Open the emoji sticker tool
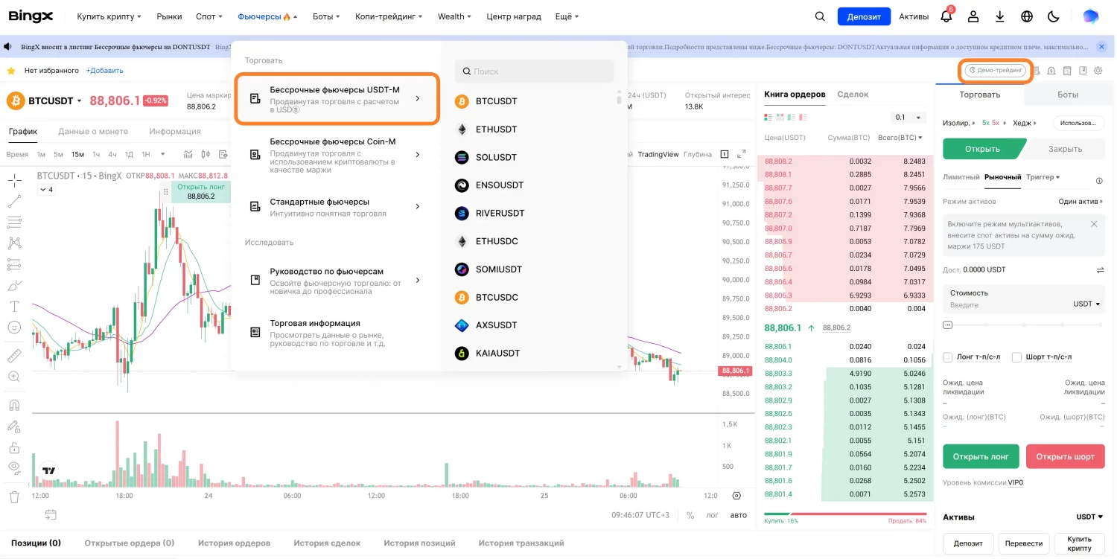The image size is (1117, 559). 15,325
